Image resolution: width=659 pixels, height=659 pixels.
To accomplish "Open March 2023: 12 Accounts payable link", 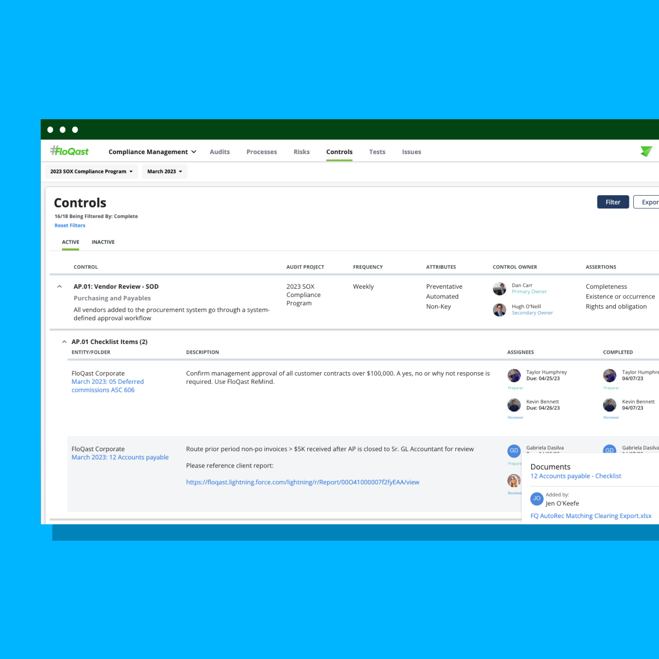I will click(x=120, y=457).
